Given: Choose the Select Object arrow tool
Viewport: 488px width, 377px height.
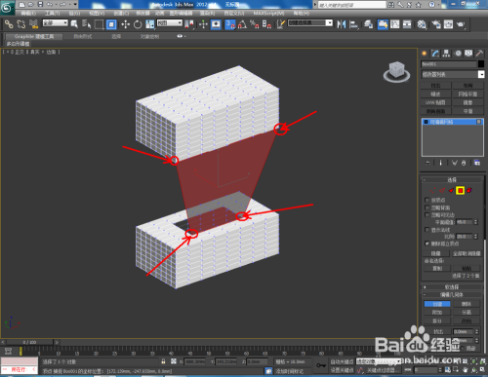Looking at the screenshot, I should coord(74,24).
